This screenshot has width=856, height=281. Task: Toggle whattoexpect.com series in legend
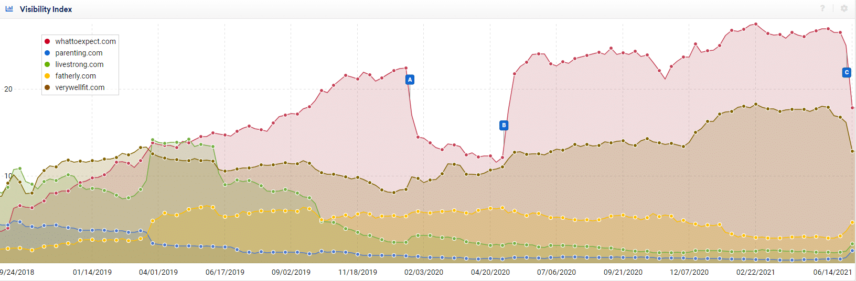[85, 41]
